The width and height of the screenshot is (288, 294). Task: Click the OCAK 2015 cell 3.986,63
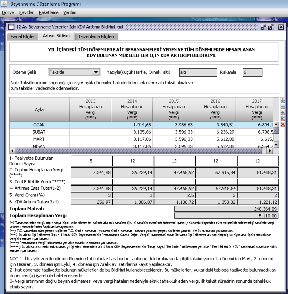pyautogui.click(x=174, y=125)
